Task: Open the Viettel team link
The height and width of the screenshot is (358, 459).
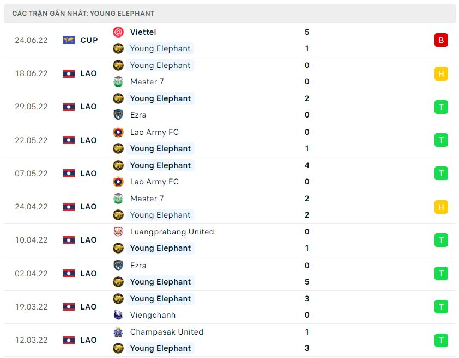Action: 143,32
